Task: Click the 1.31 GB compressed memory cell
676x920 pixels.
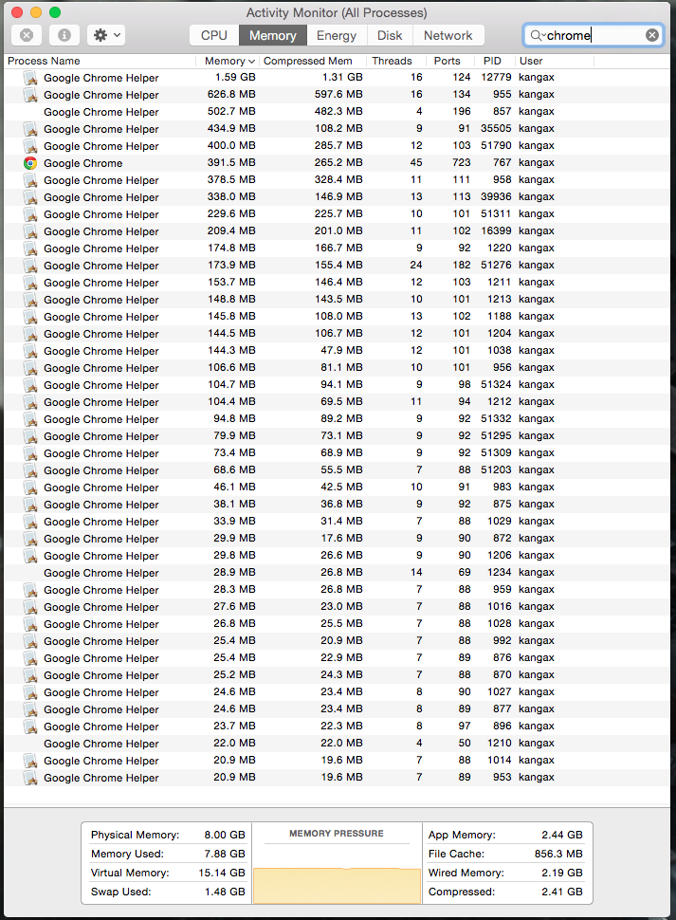Action: pyautogui.click(x=342, y=78)
